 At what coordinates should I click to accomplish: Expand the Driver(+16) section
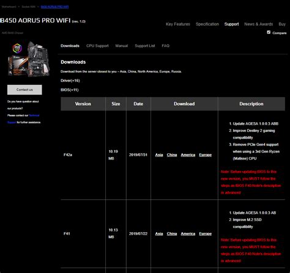(70, 81)
